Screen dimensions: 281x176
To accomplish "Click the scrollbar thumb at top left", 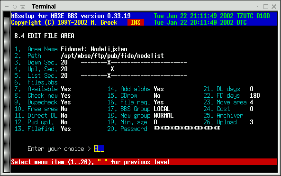I will tap(7, 15).
